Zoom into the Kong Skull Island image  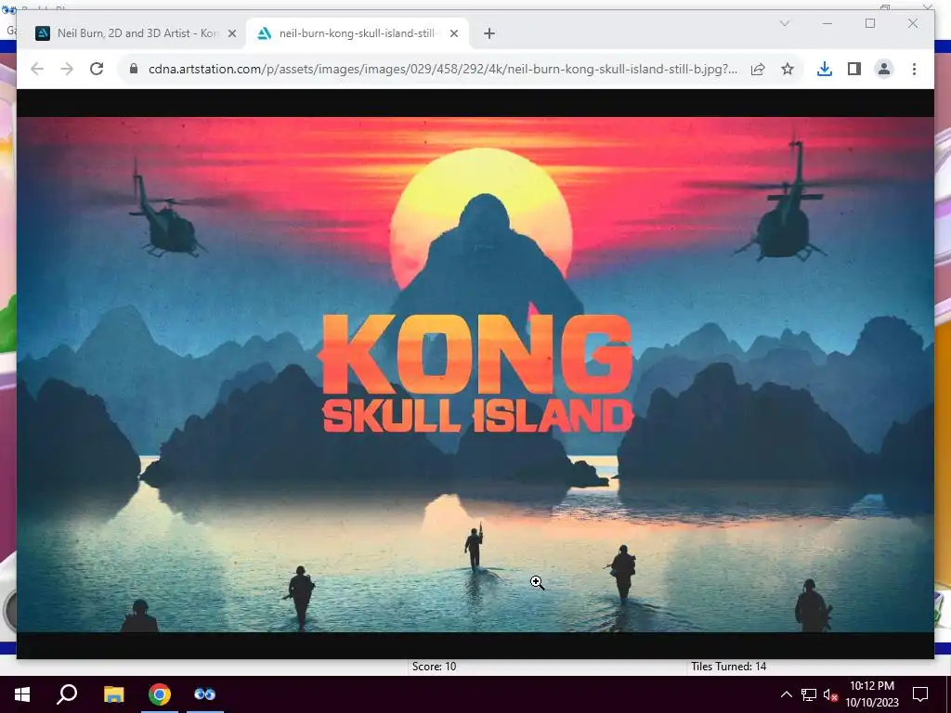(x=475, y=374)
